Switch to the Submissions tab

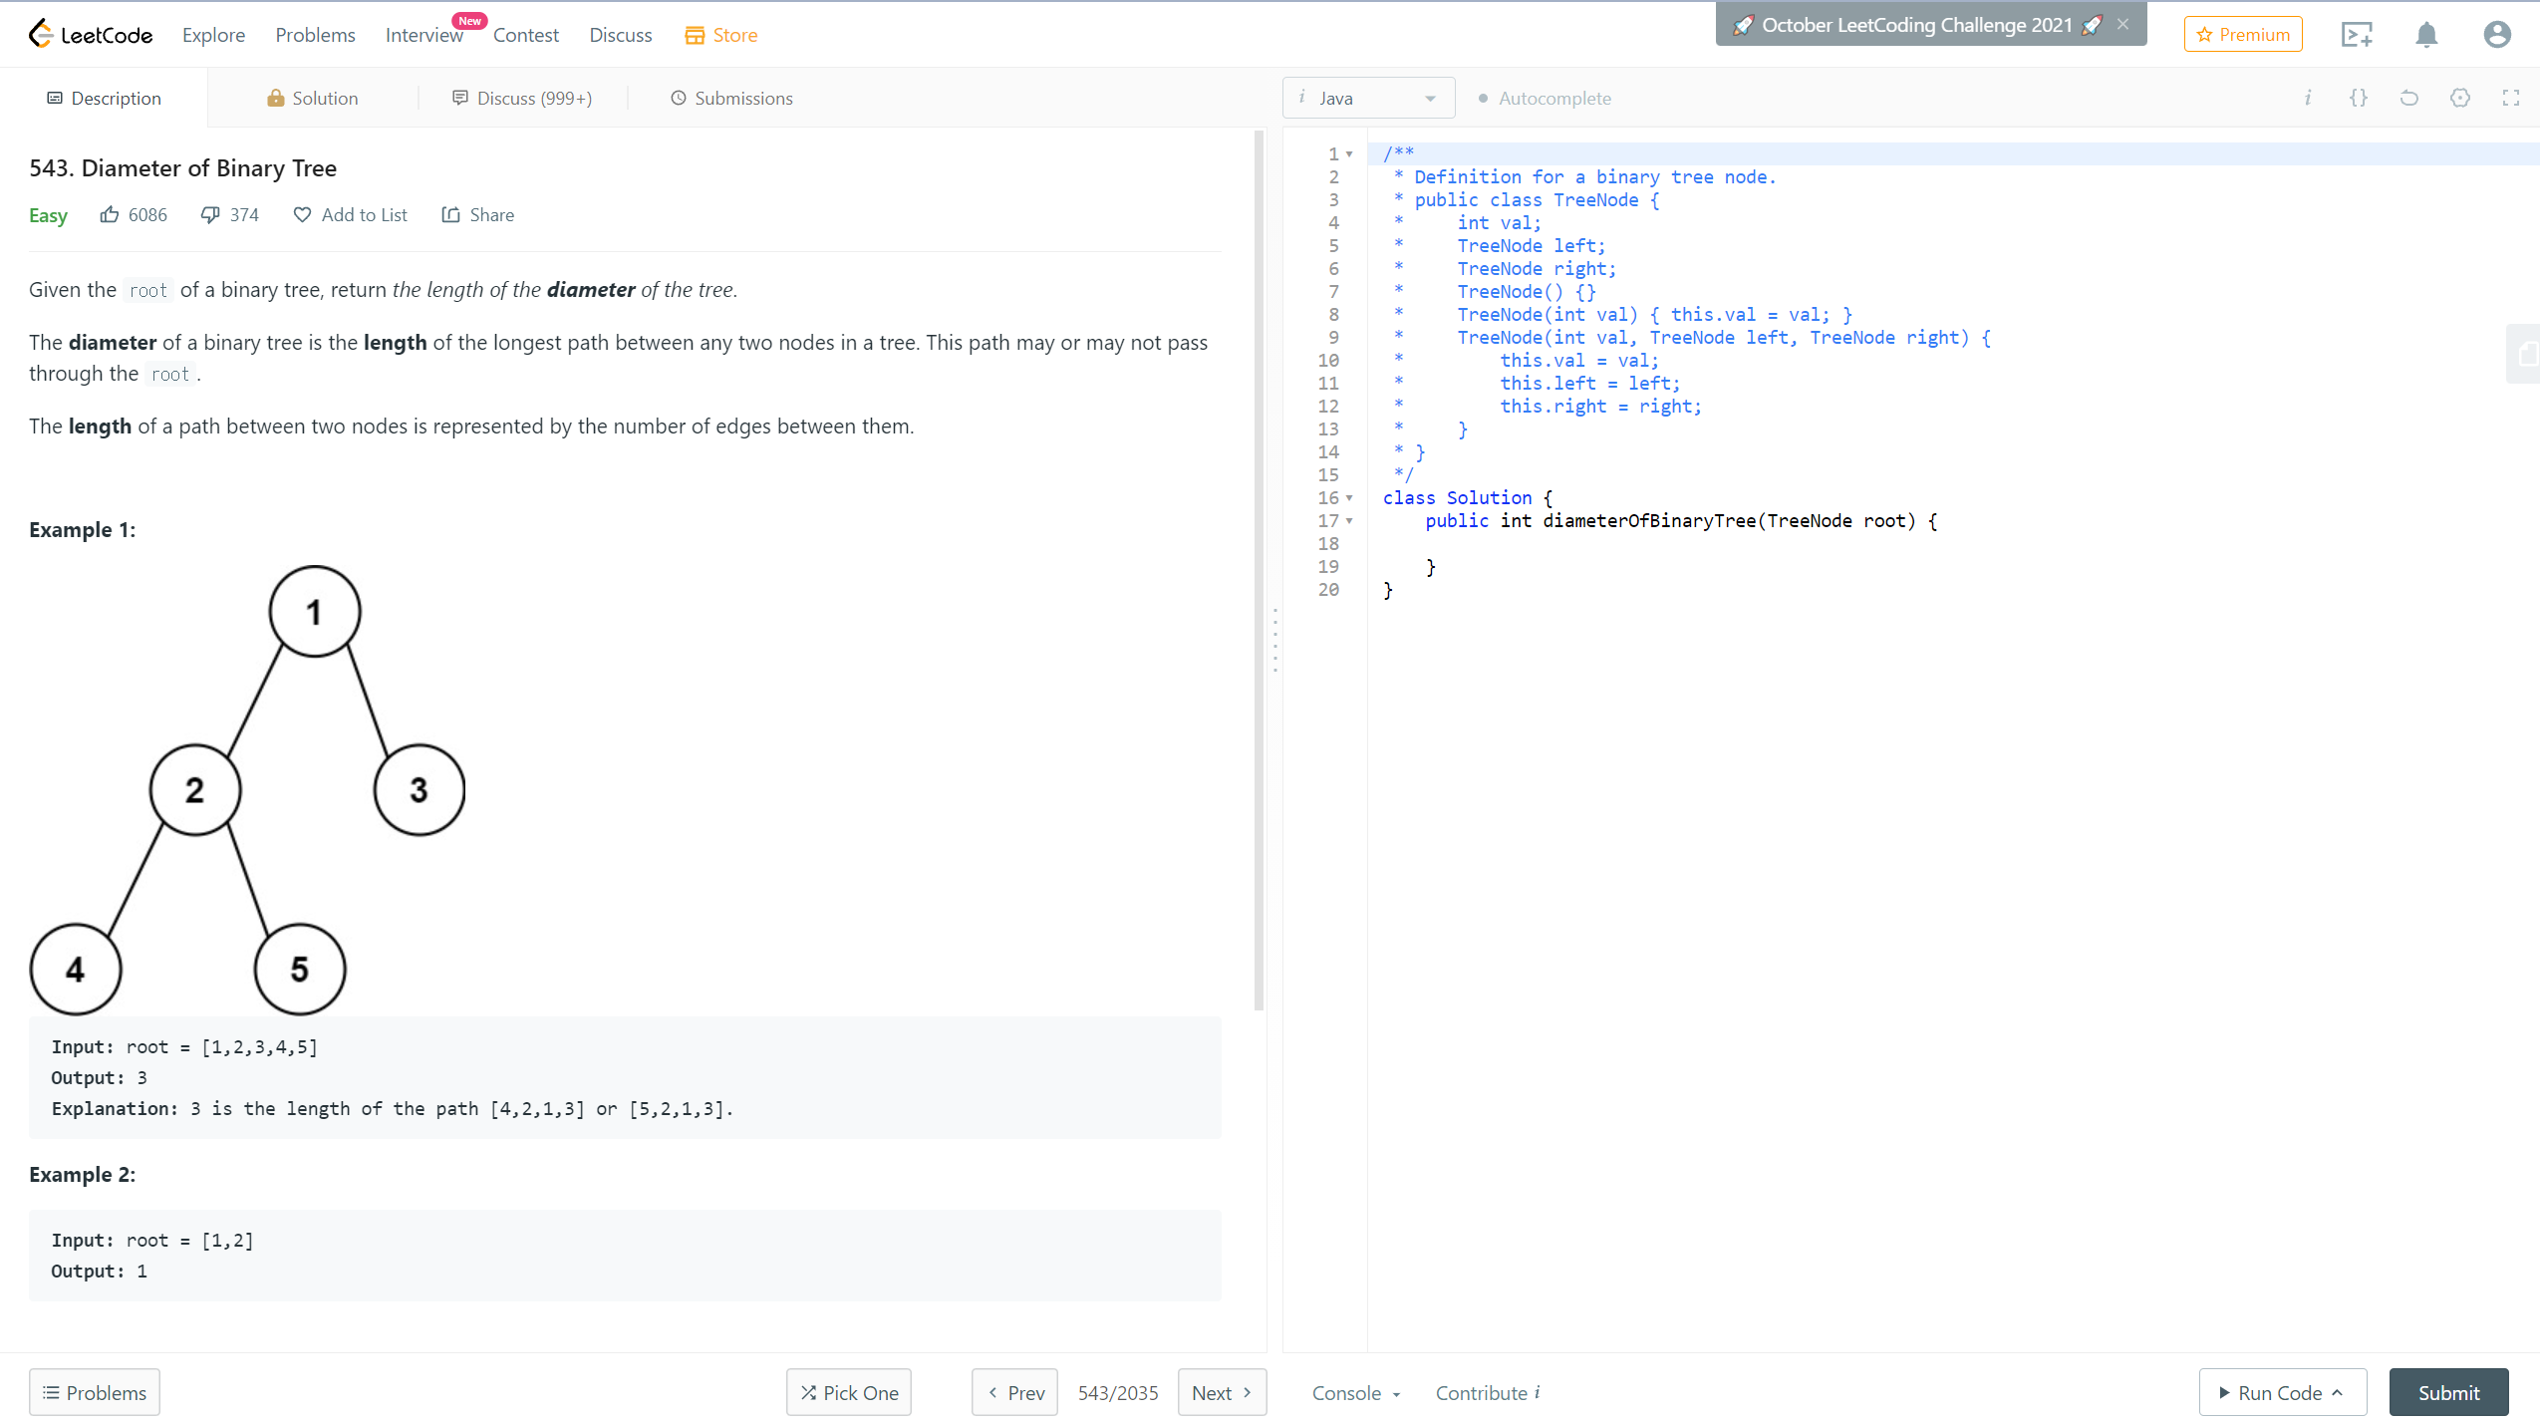pos(731,98)
